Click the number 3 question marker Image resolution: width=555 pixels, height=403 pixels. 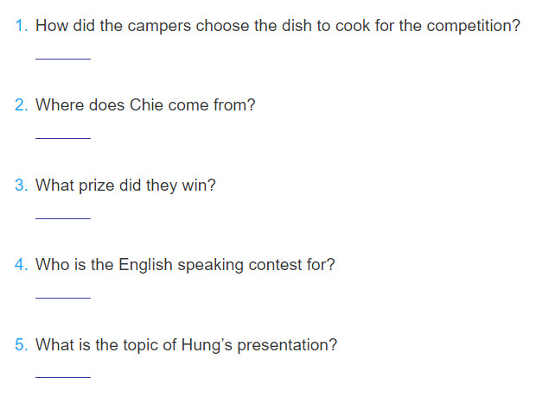[21, 185]
